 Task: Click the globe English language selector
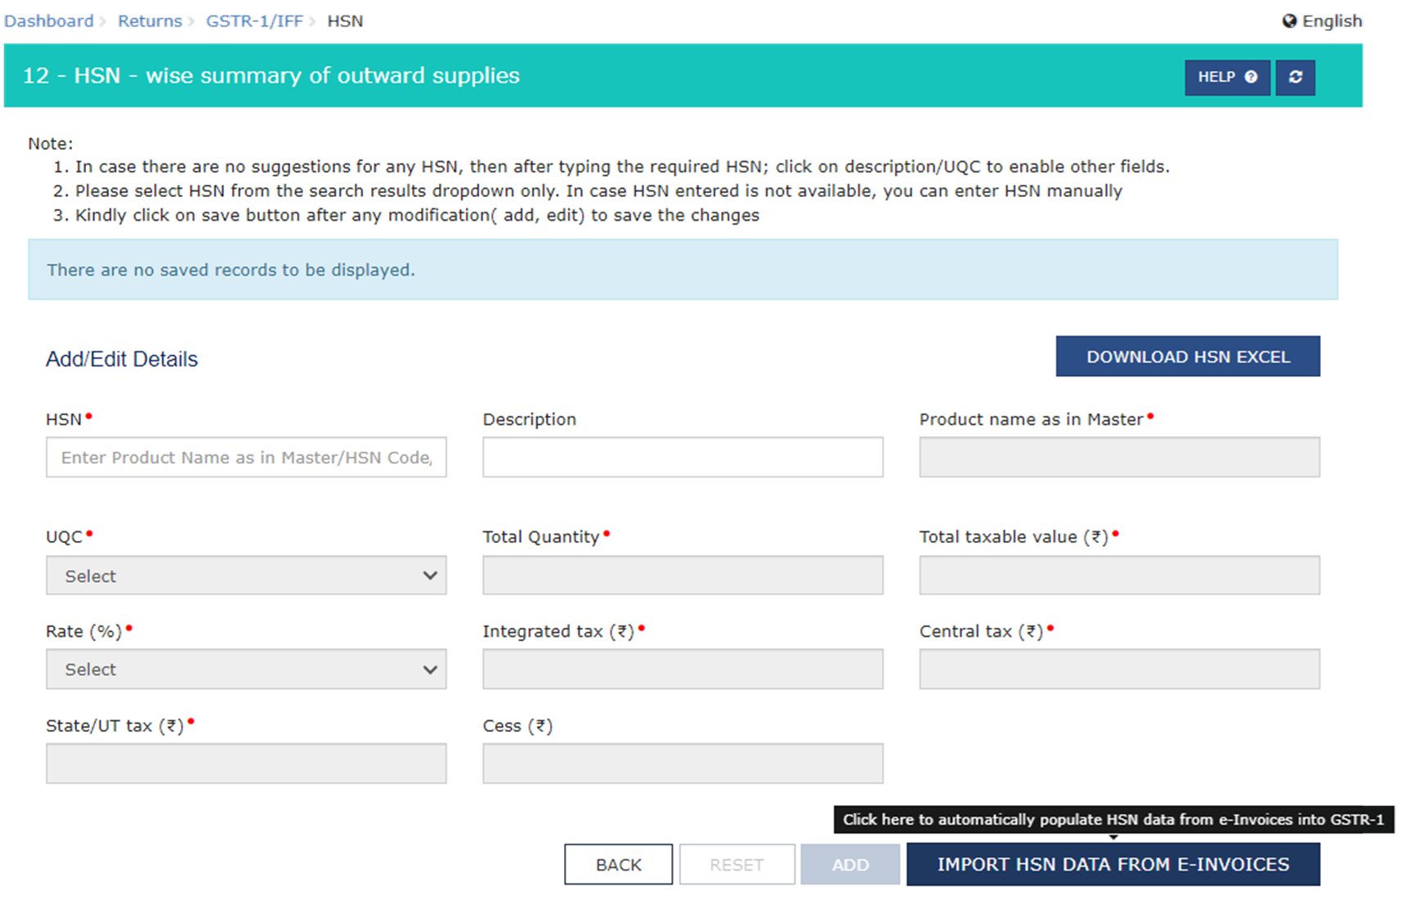pyautogui.click(x=1322, y=21)
